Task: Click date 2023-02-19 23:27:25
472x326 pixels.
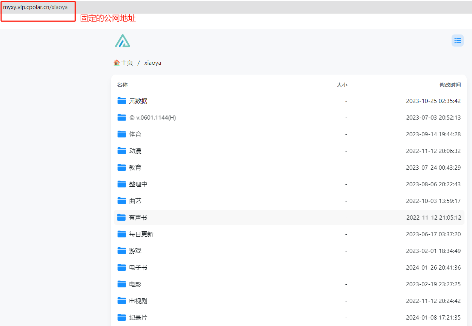Action: [433, 284]
